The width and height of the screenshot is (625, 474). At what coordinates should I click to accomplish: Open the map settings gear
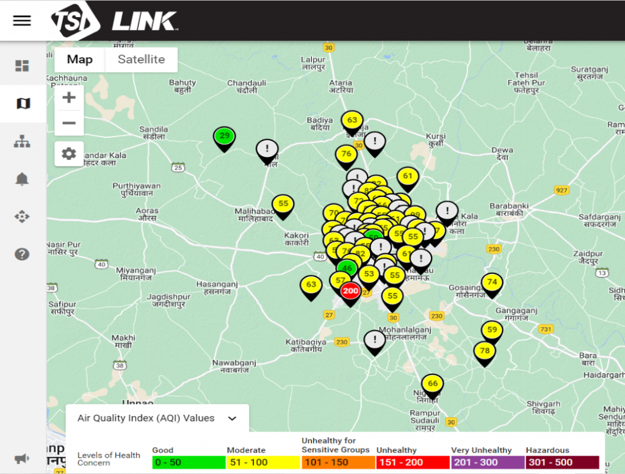[69, 154]
